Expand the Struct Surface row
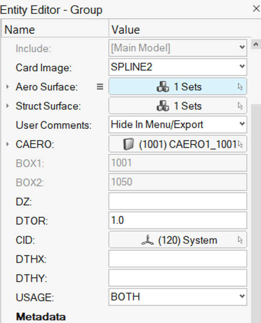 pyautogui.click(x=8, y=106)
